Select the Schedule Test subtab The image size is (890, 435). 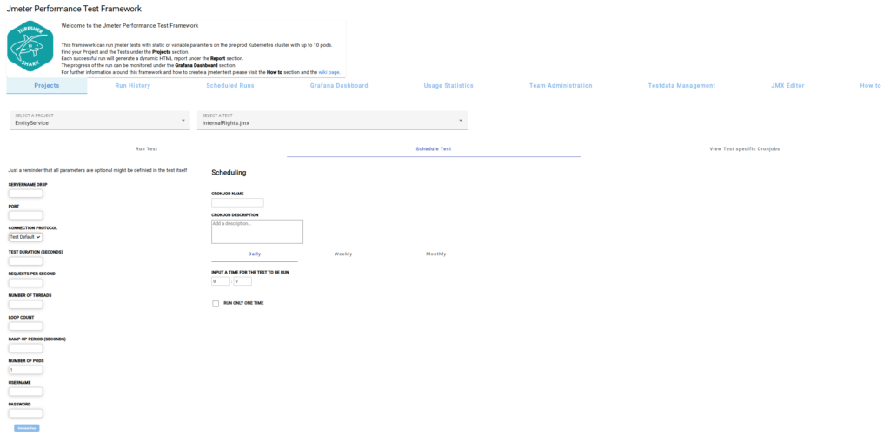[434, 148]
